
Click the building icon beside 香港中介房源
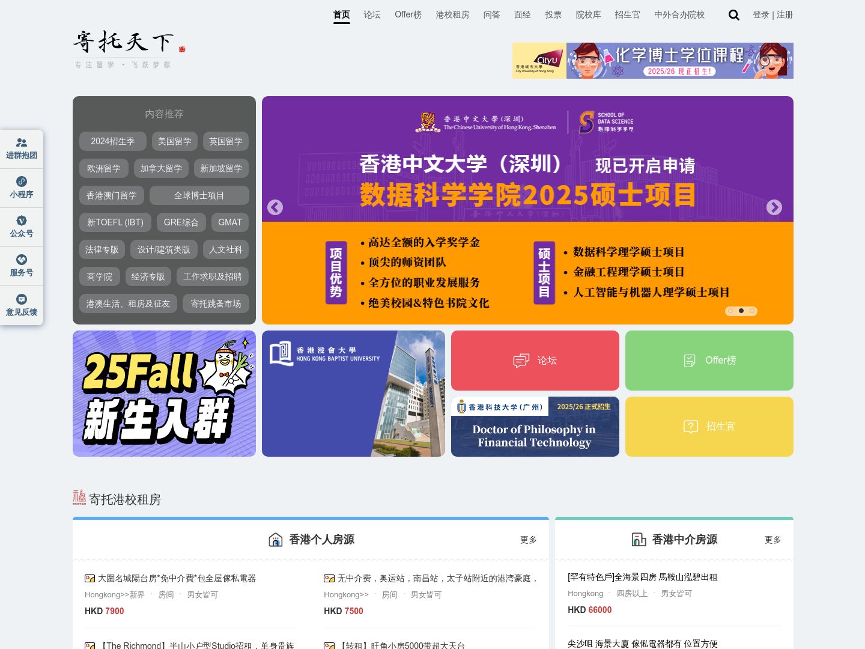(639, 540)
